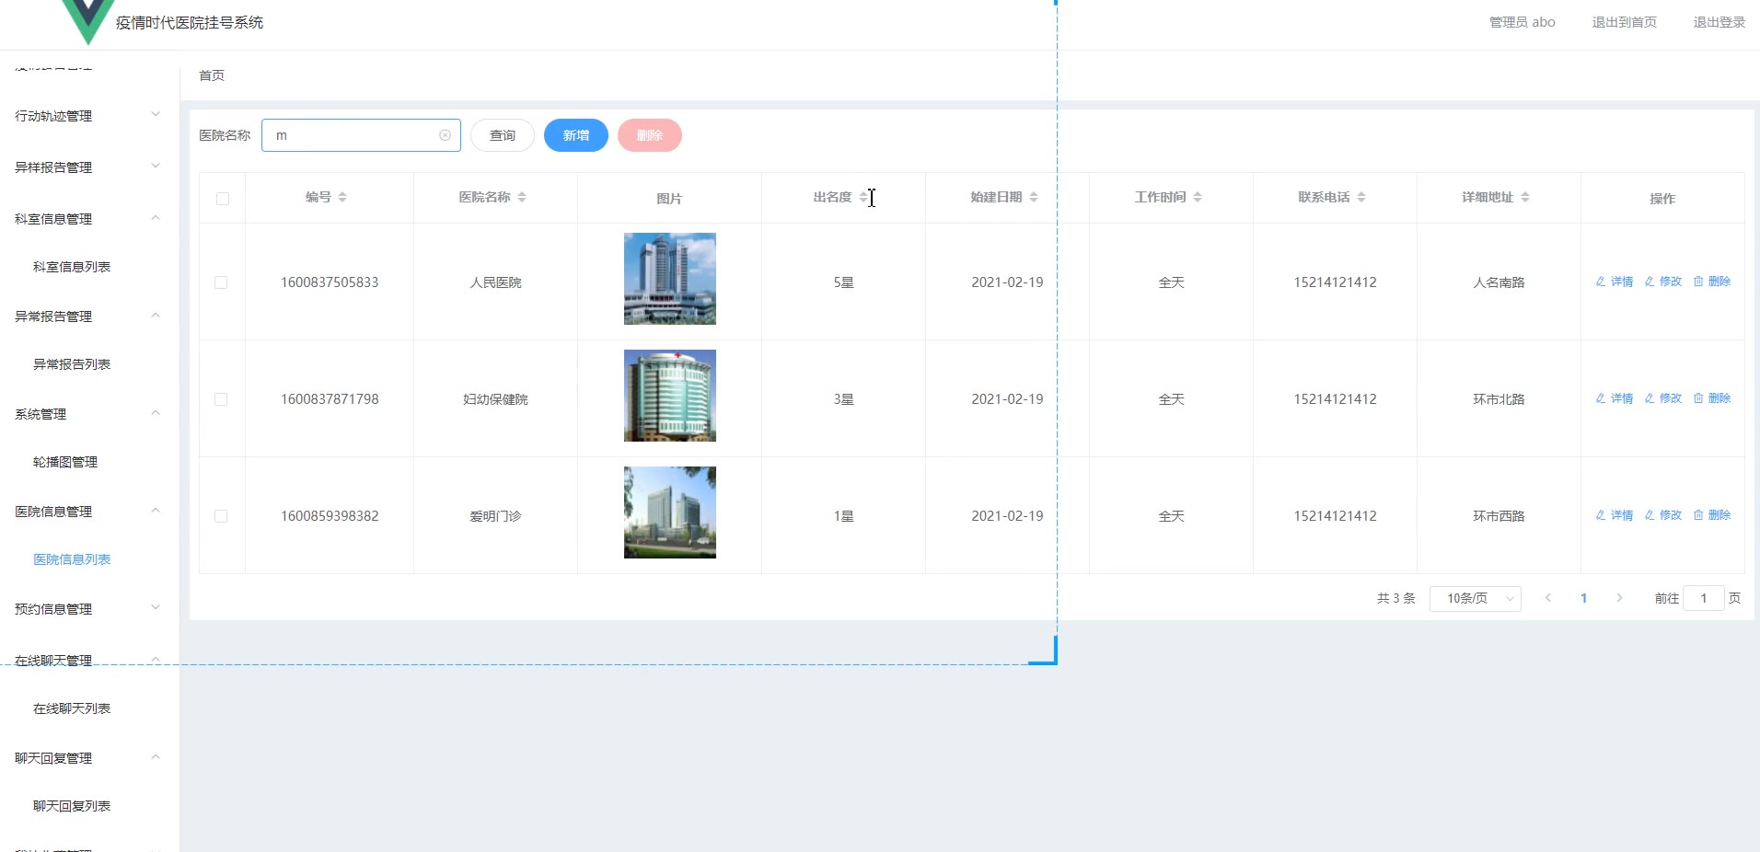Click the 首页 breadcrumb
The image size is (1760, 852).
click(x=212, y=75)
